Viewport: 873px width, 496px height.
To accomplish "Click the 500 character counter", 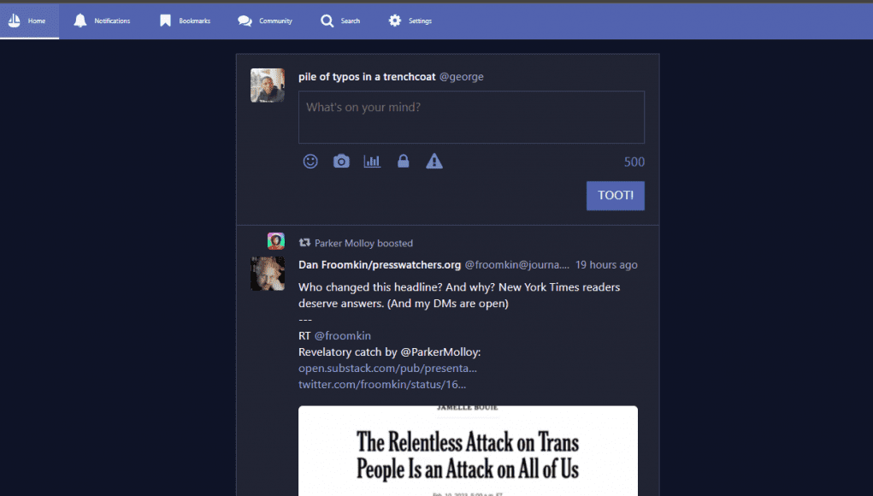I will click(x=634, y=162).
